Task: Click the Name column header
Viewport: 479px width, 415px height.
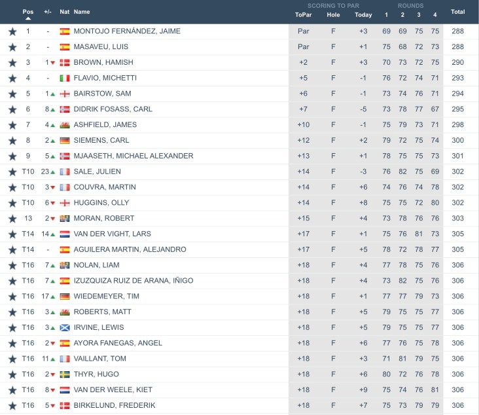Action: (82, 12)
